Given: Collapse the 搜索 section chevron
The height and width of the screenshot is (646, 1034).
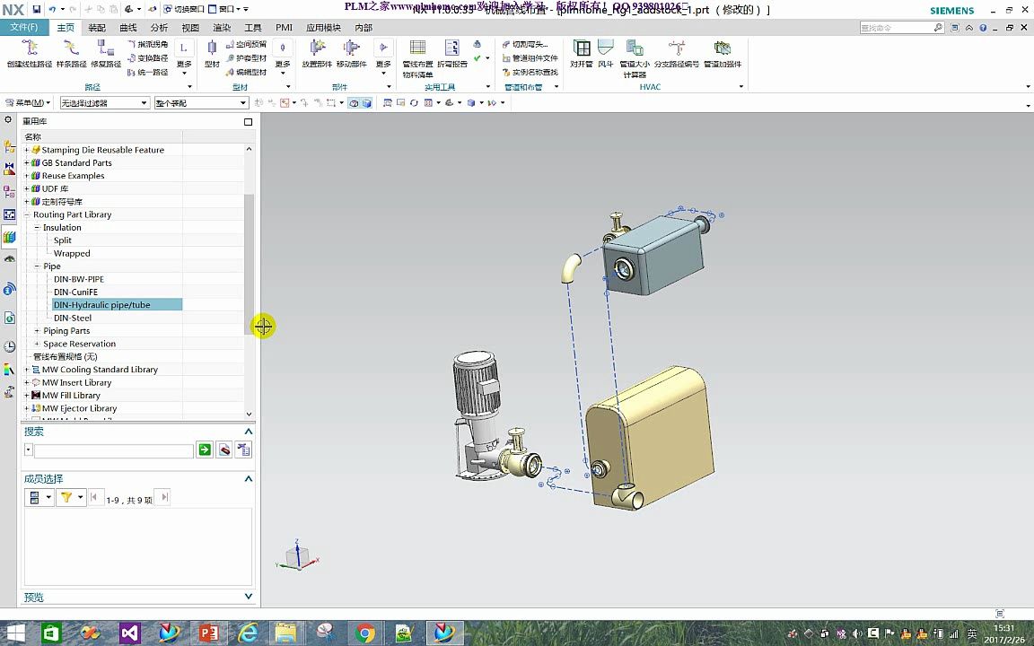Looking at the screenshot, I should click(x=249, y=431).
